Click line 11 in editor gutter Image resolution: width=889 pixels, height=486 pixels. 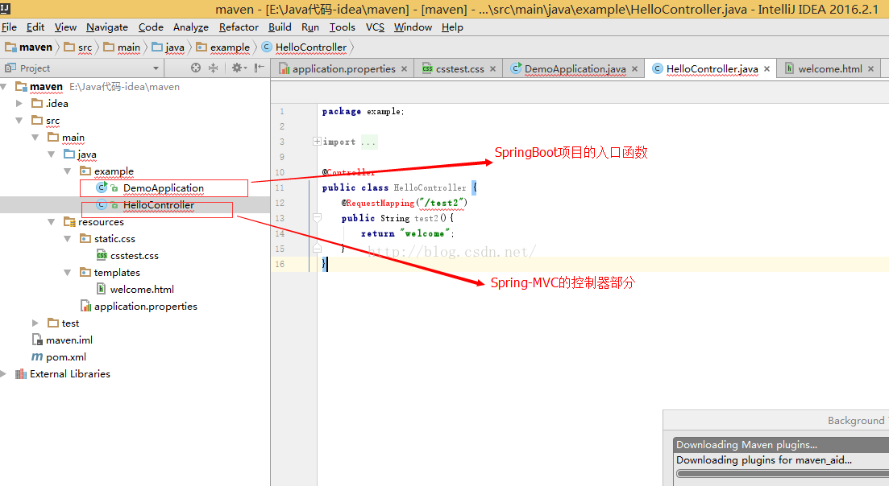click(280, 187)
